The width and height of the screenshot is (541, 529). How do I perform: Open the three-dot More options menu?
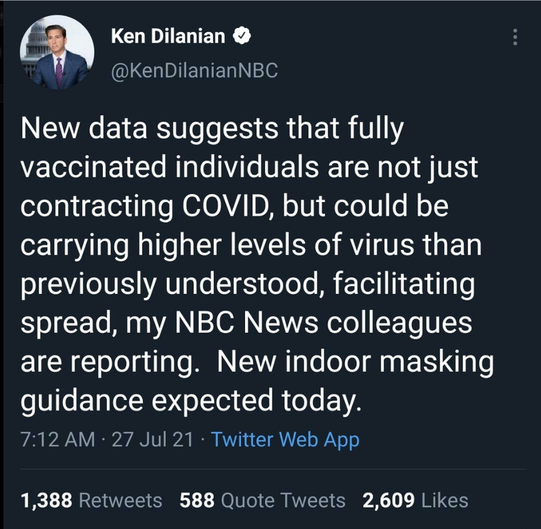click(515, 37)
